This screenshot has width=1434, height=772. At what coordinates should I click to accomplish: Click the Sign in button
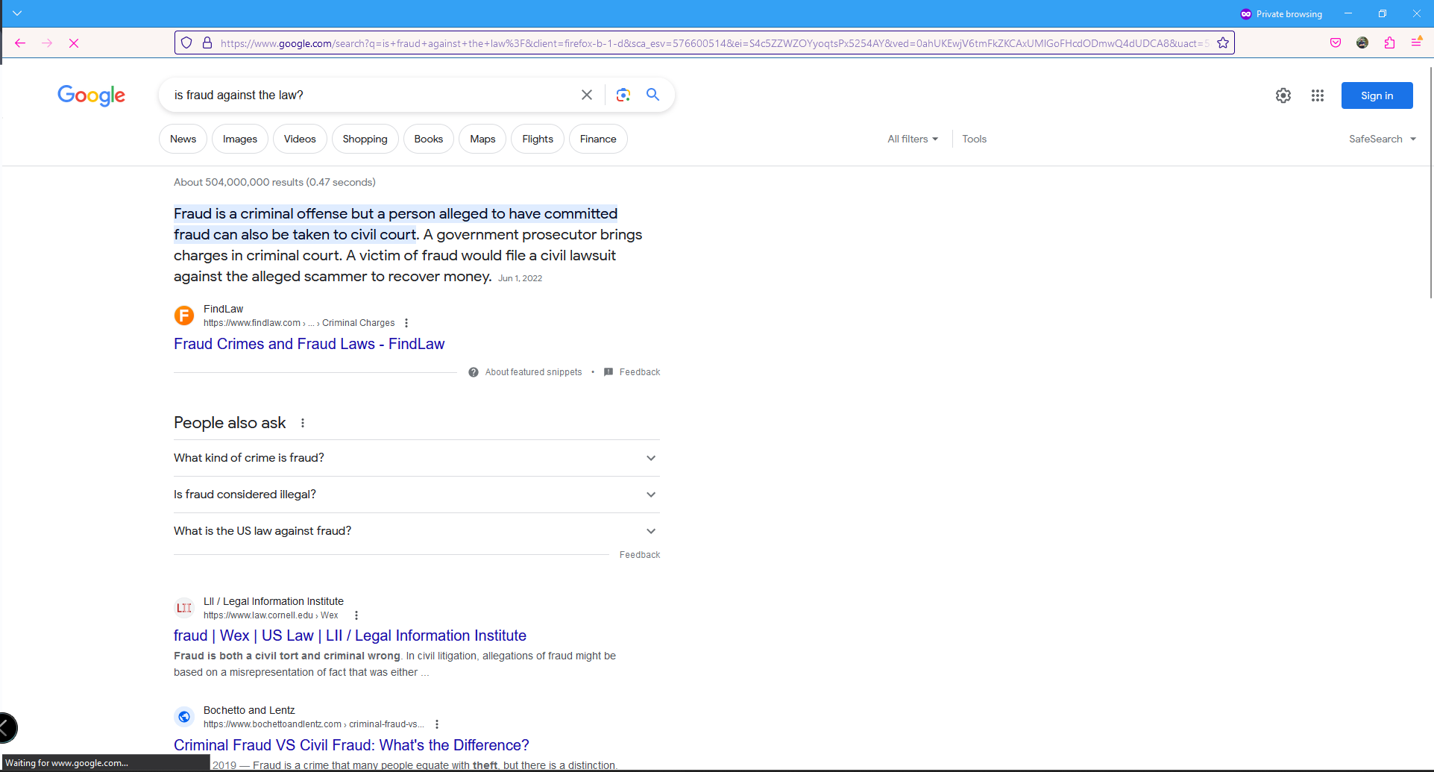pos(1377,95)
